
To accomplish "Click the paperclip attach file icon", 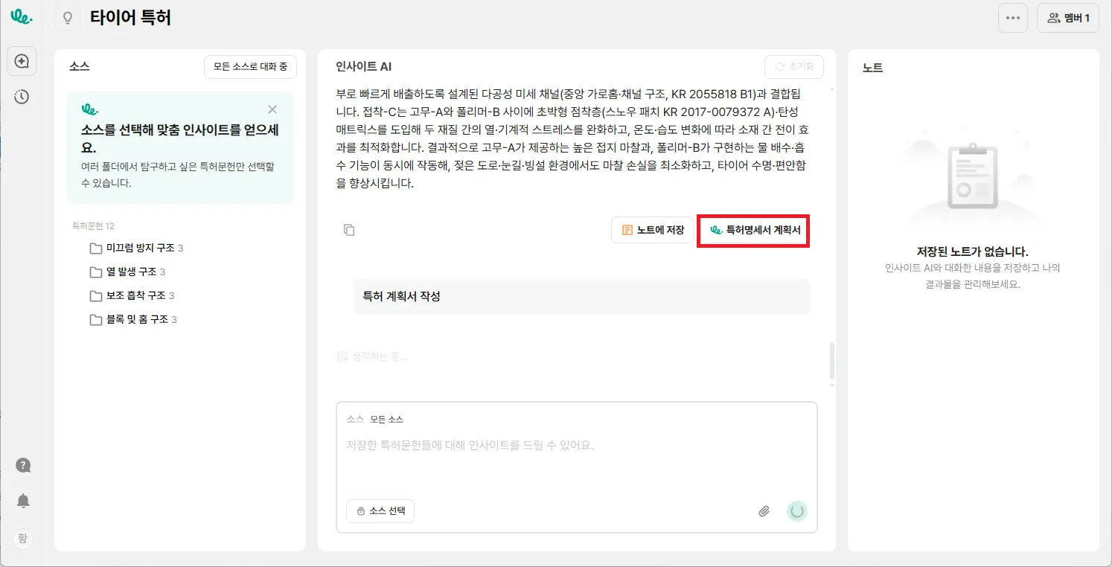I will tap(764, 511).
